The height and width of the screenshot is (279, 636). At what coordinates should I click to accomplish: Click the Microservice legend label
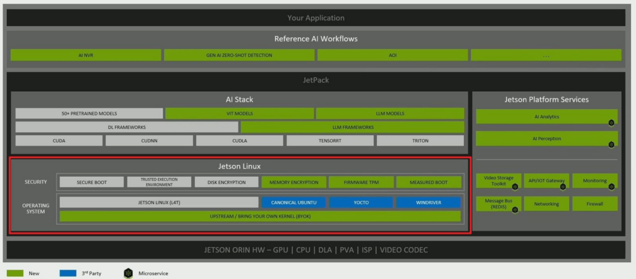pyautogui.click(x=153, y=274)
